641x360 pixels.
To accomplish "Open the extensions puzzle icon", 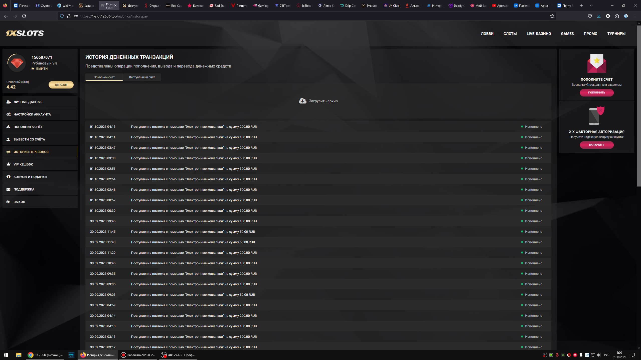I will tap(617, 16).
